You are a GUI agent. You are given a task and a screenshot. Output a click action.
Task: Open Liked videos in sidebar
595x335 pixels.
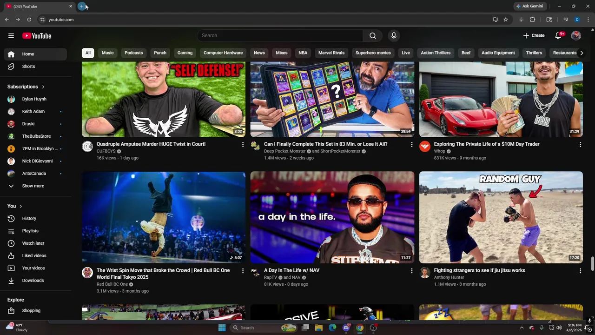coord(35,255)
